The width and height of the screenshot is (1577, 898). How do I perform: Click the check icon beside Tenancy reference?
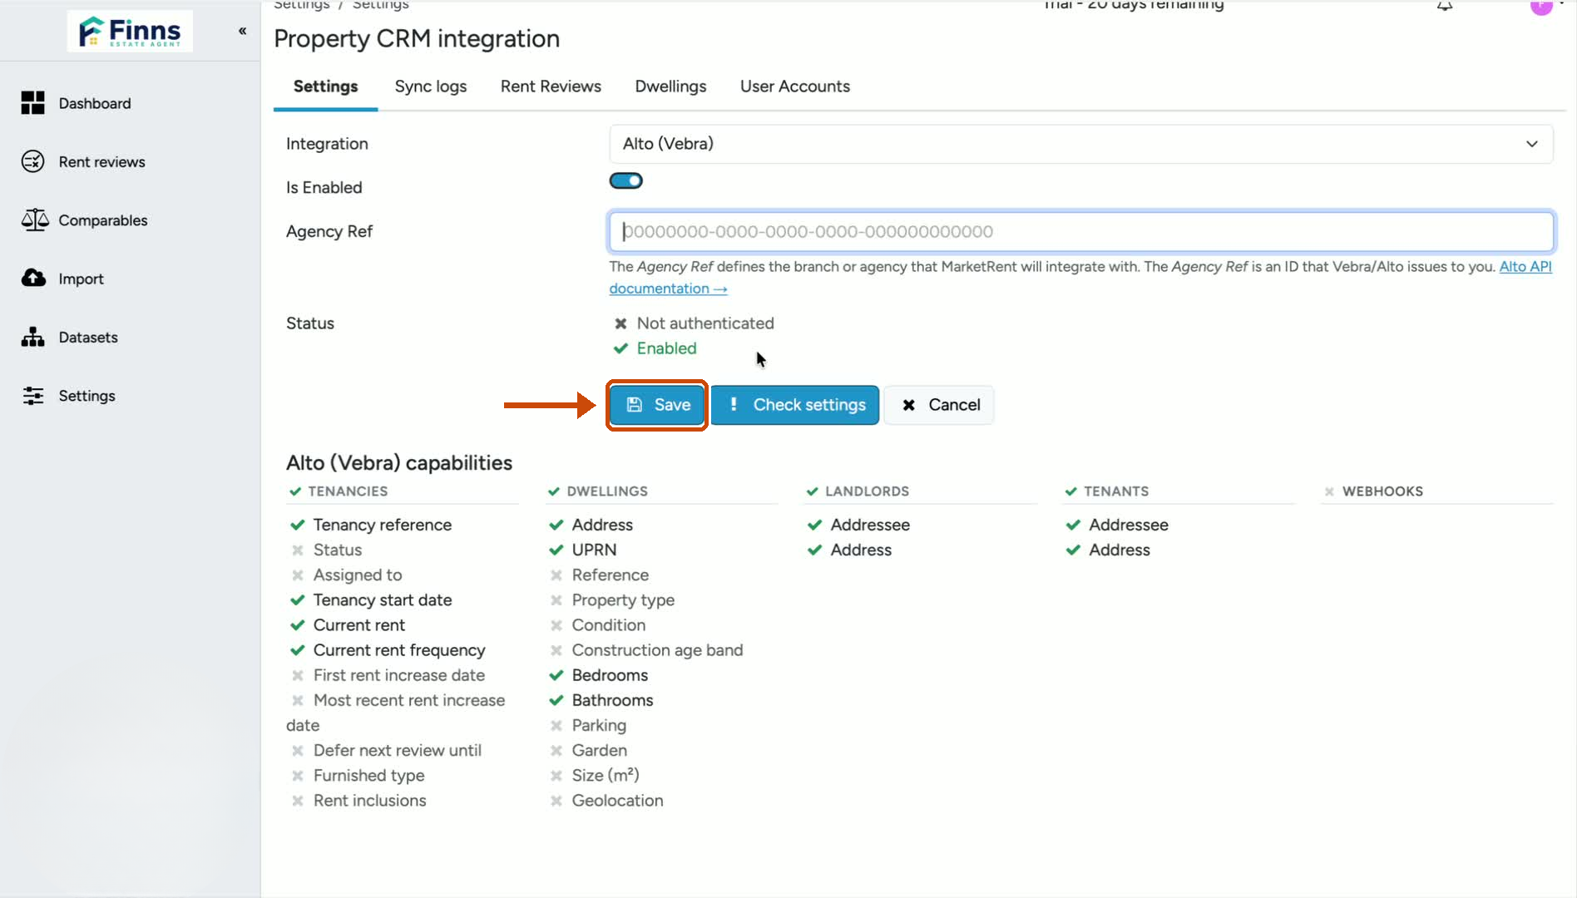(298, 525)
